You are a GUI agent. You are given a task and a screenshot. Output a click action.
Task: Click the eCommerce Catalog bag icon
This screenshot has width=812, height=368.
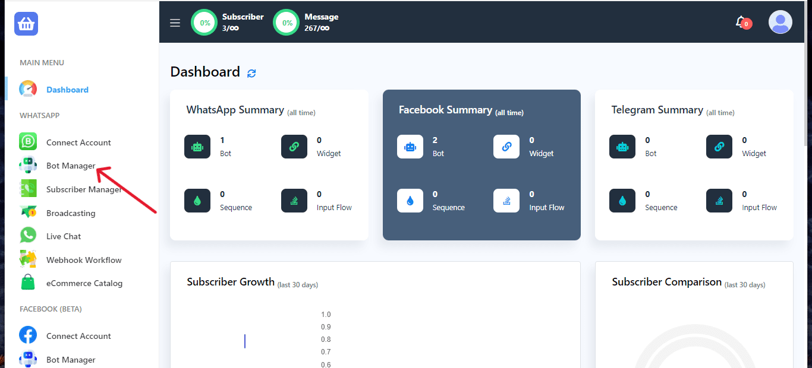pyautogui.click(x=28, y=283)
